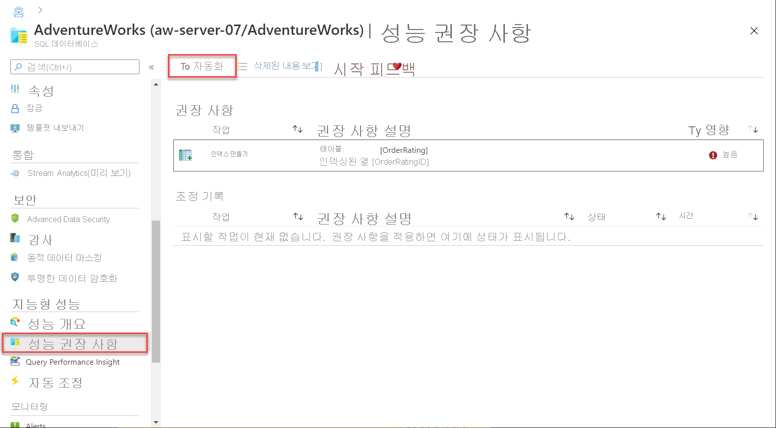Click the 동적 데이터 마스킹 icon
The image size is (776, 428).
[x=15, y=257]
